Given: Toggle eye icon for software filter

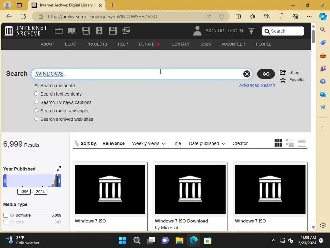Looking at the screenshot, I should click(x=12, y=215).
